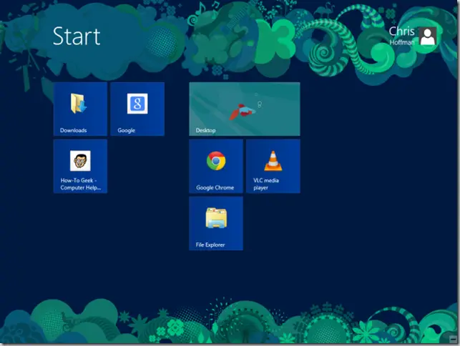Viewport: 460px width, 346px height.
Task: Click the Chris Hoffman user name
Action: click(x=401, y=36)
